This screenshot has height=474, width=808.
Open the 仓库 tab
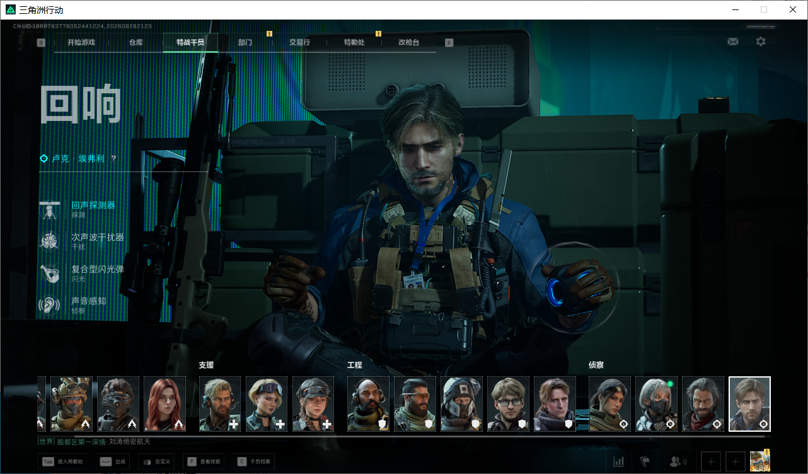click(136, 42)
